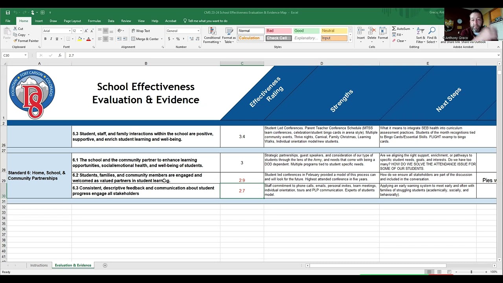Screen dimensions: 503x283
Task: Apply comma style number format
Action: (x=184, y=39)
